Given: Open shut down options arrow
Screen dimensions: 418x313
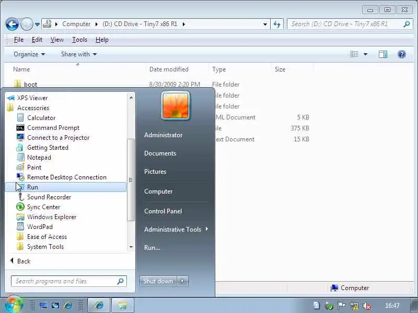Looking at the screenshot, I should [x=182, y=281].
